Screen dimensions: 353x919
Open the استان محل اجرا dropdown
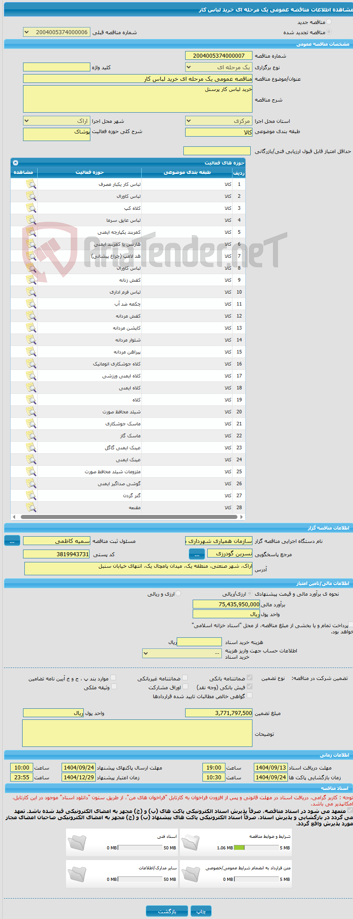(218, 121)
